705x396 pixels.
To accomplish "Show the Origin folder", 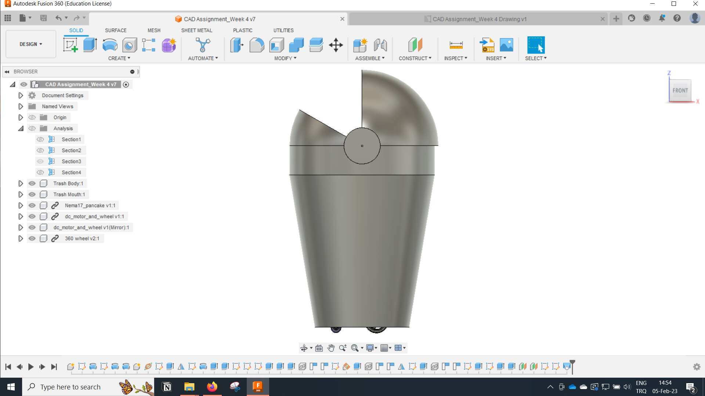I will pyautogui.click(x=32, y=117).
